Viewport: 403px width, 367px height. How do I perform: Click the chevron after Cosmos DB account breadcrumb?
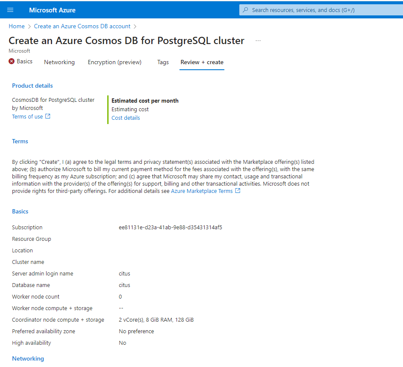pos(135,27)
